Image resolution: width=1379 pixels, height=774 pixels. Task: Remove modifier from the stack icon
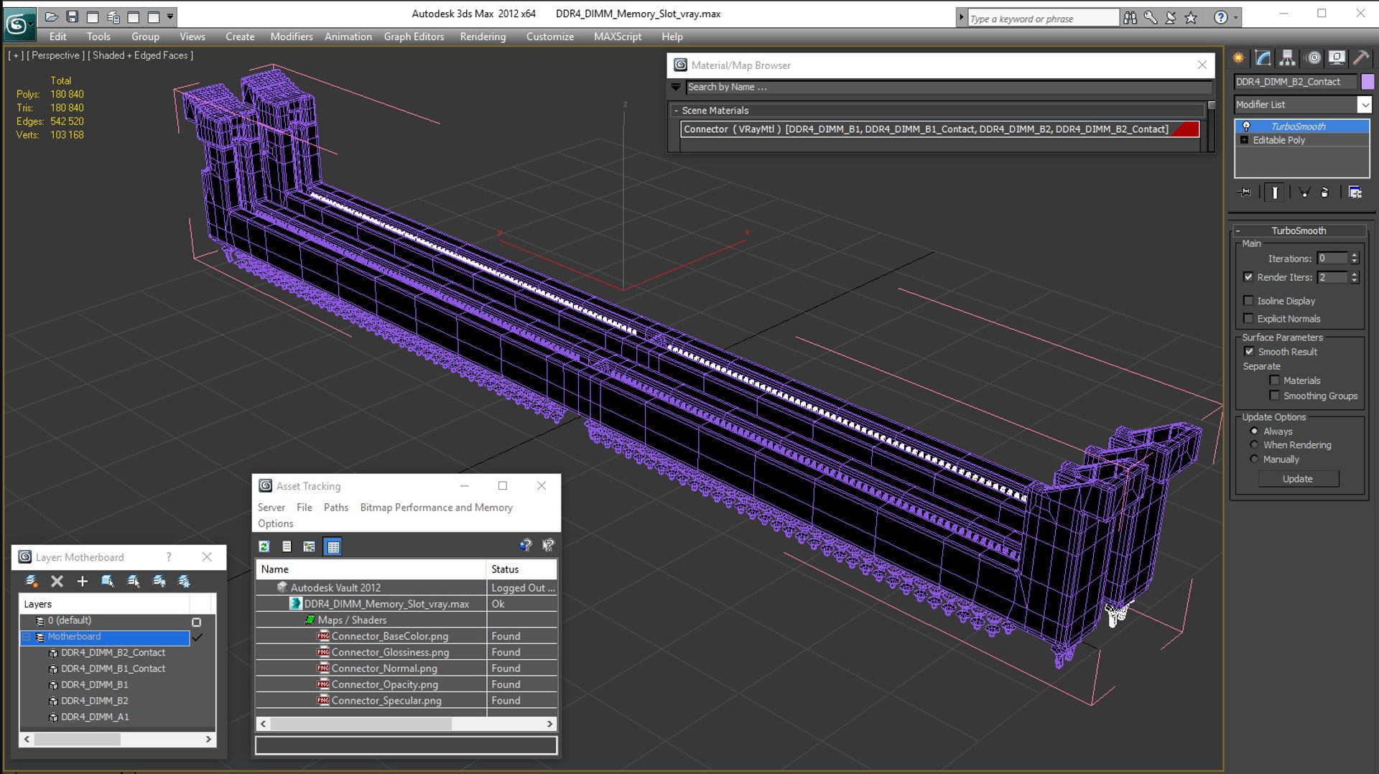(1324, 192)
